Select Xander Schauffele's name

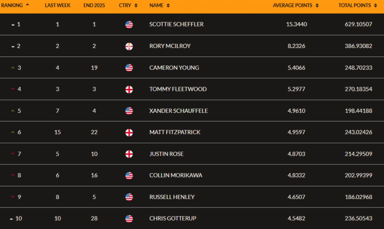[178, 111]
